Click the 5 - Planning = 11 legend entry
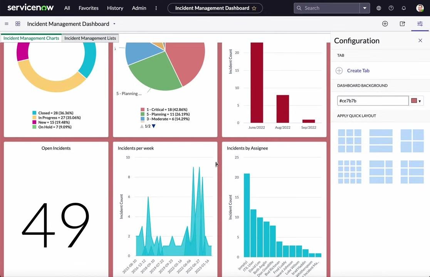 [165, 114]
